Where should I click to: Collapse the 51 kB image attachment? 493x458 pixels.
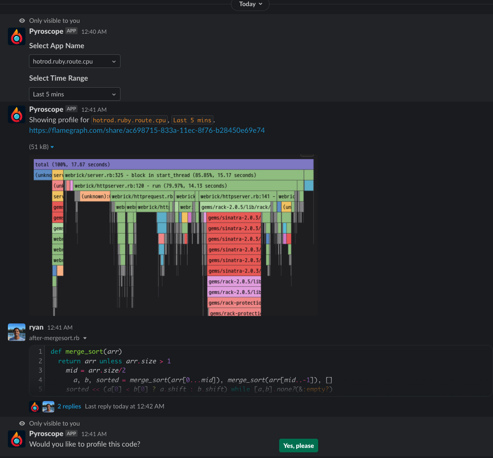coord(52,147)
